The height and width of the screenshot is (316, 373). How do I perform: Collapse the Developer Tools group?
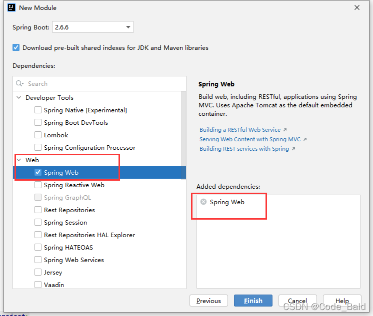pyautogui.click(x=19, y=97)
